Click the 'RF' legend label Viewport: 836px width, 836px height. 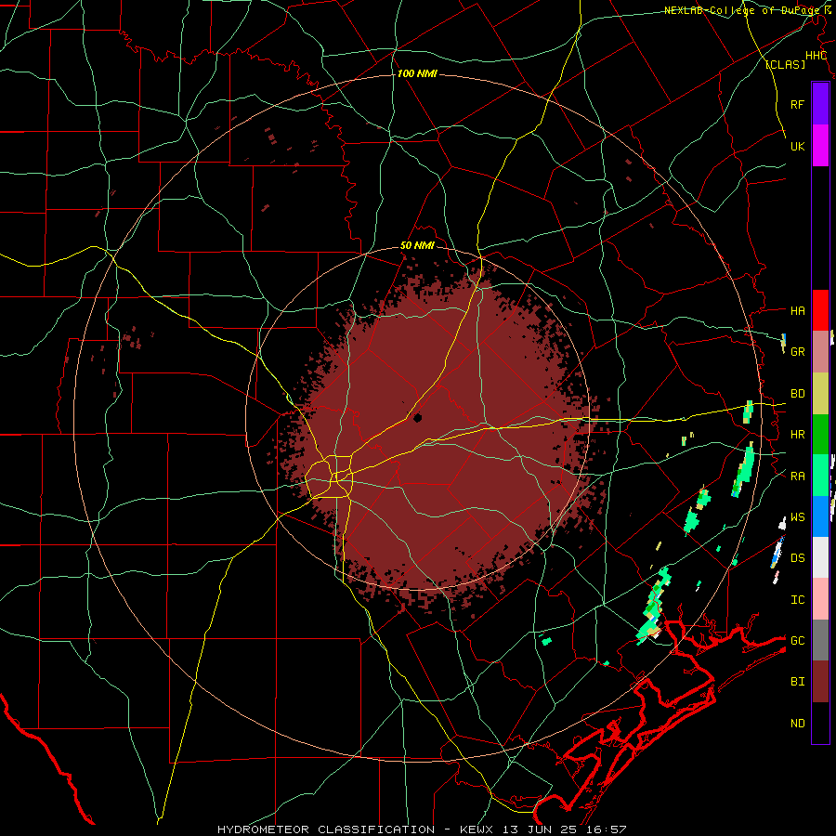pyautogui.click(x=797, y=104)
